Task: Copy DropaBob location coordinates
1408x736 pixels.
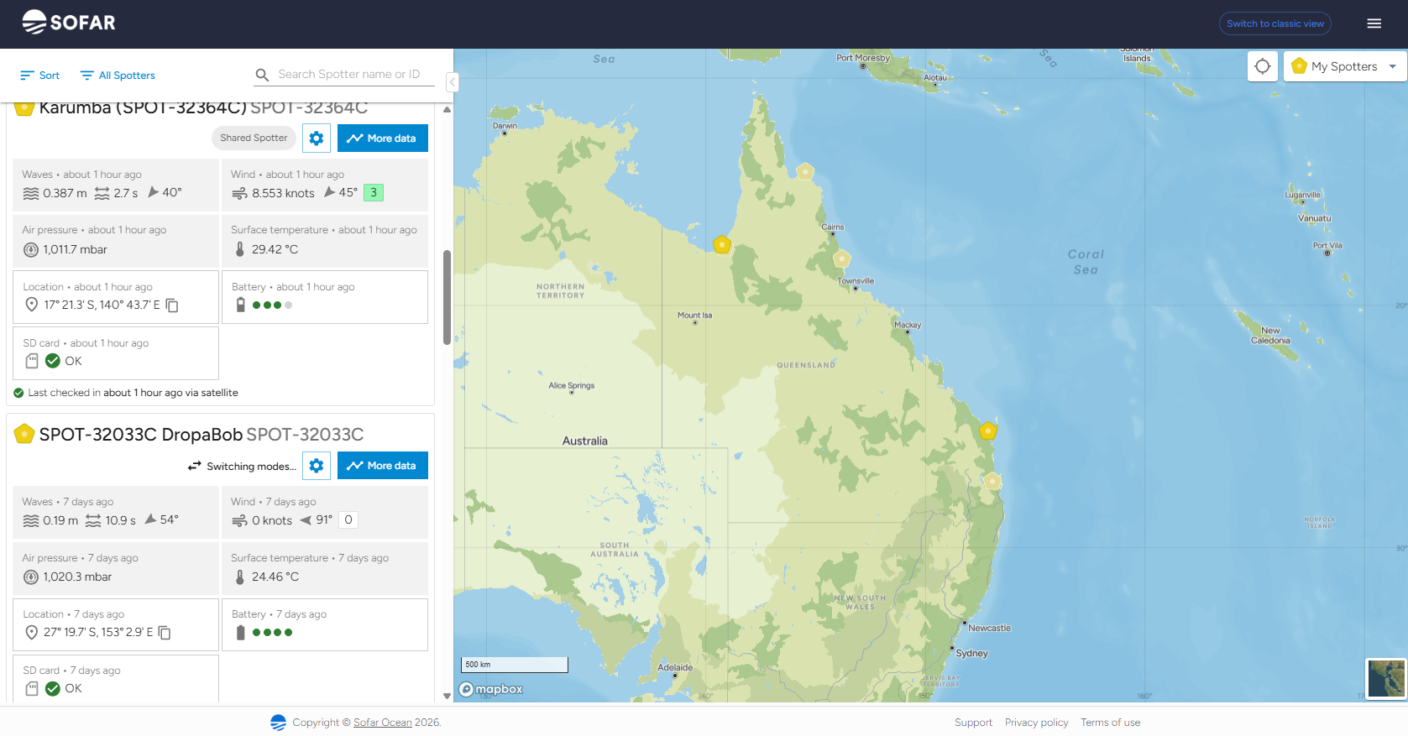Action: tap(165, 633)
